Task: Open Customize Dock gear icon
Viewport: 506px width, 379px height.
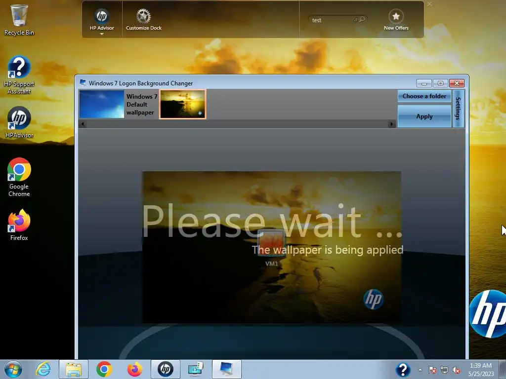Action: (x=144, y=16)
